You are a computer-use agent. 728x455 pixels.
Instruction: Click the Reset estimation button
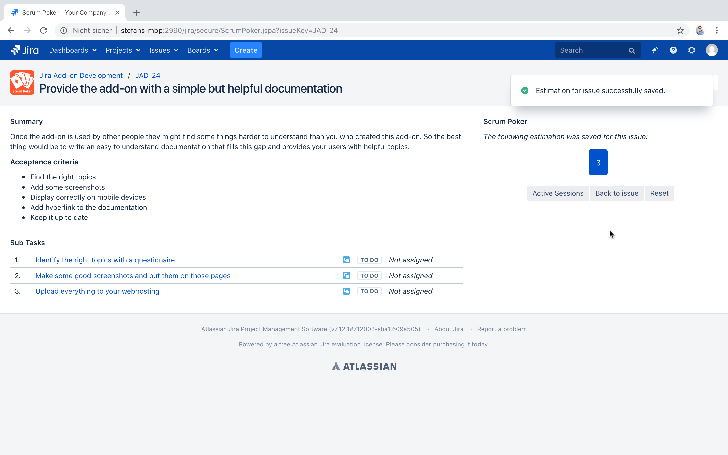point(659,193)
